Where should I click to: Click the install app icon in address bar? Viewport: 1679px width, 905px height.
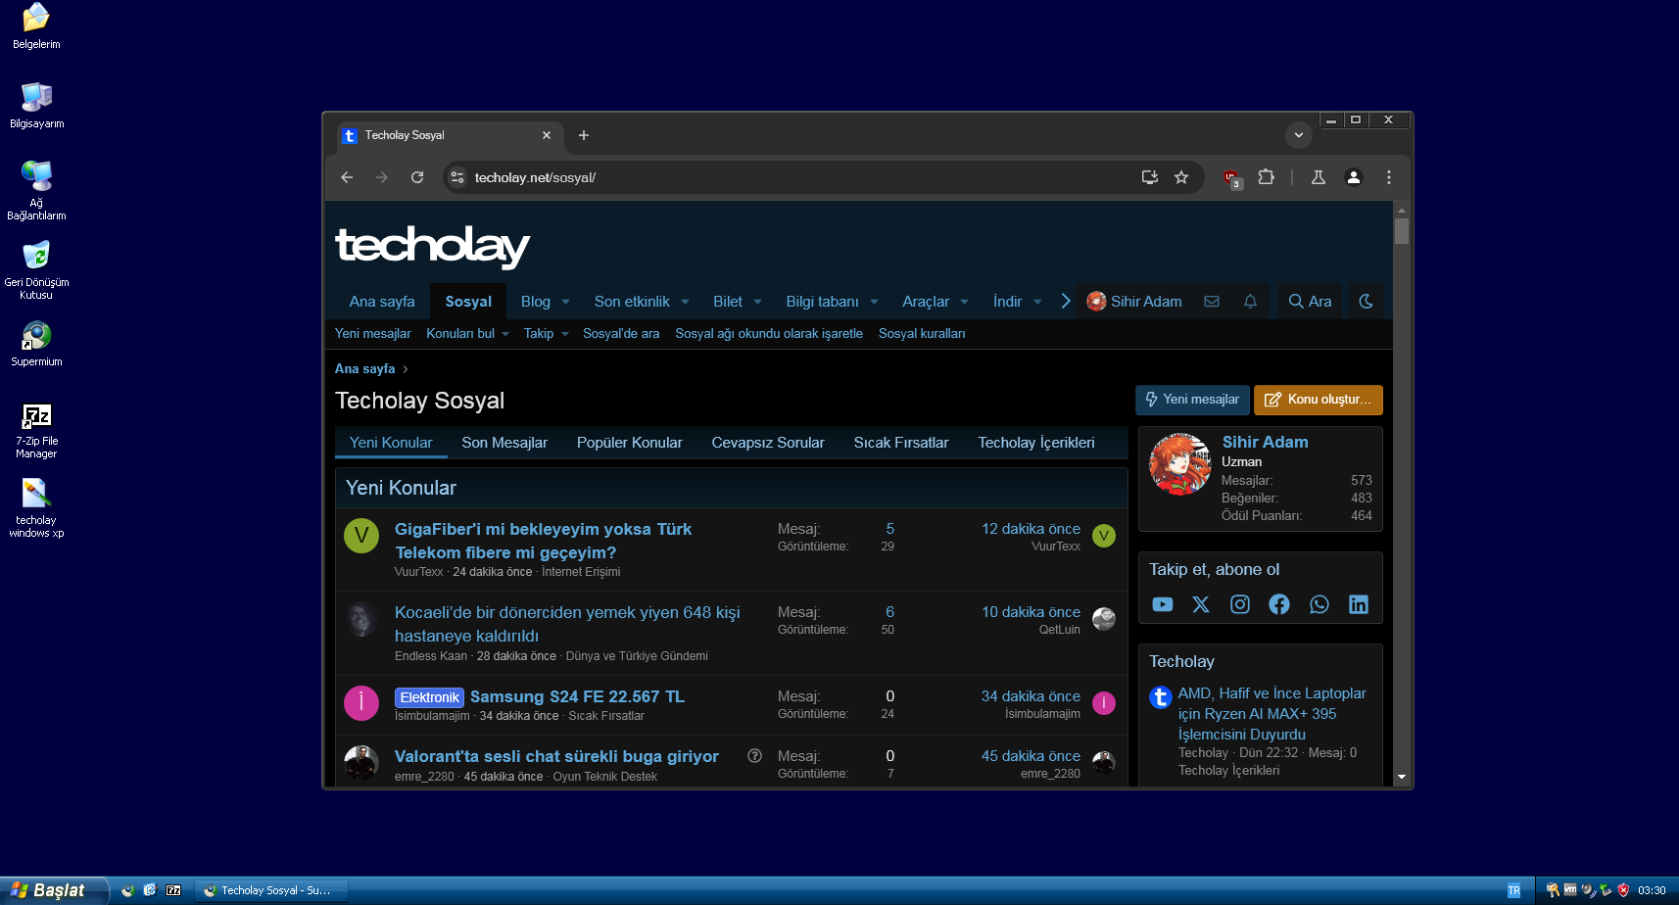point(1150,177)
